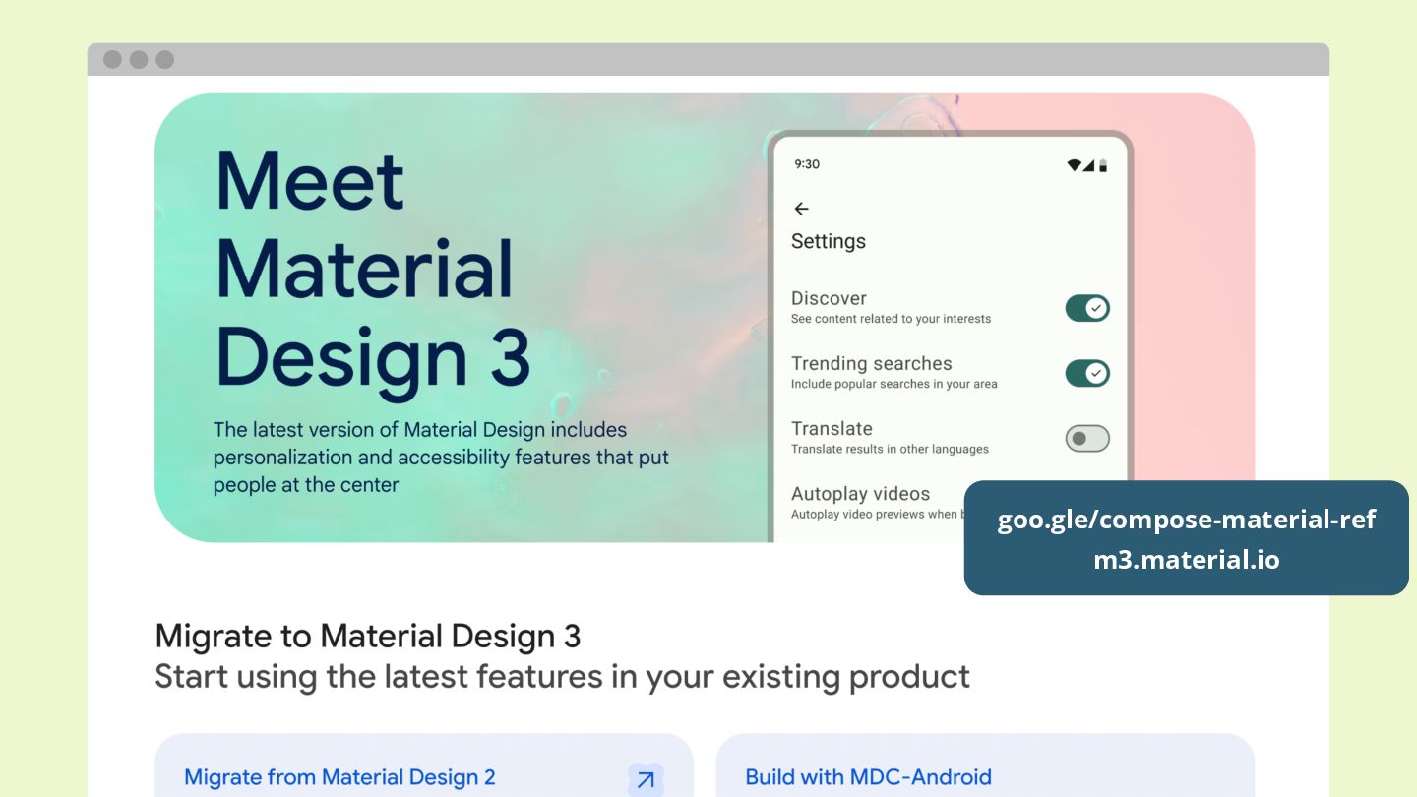Click the 9:30 clock in phone mockup
This screenshot has width=1417, height=797.
coord(807,164)
